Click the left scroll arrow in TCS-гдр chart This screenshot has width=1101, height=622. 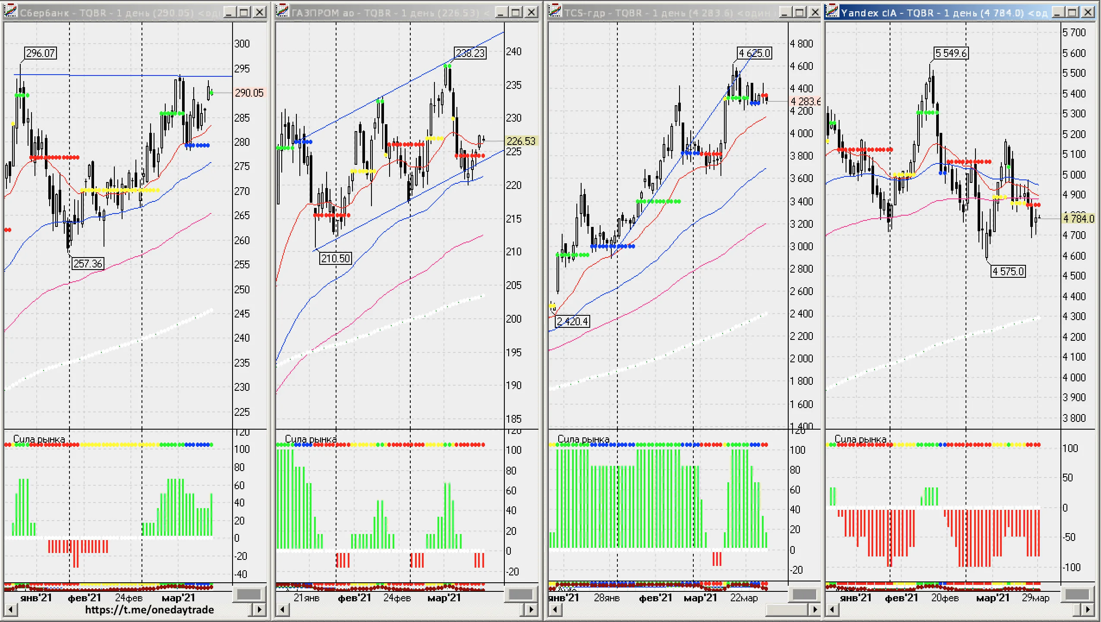pos(555,609)
